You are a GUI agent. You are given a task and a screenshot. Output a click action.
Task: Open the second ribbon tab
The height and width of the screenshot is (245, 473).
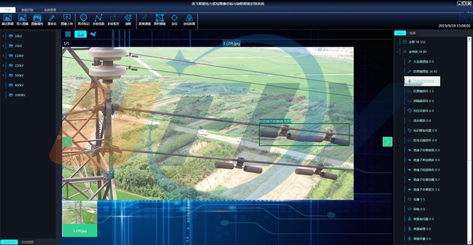pyautogui.click(x=27, y=10)
